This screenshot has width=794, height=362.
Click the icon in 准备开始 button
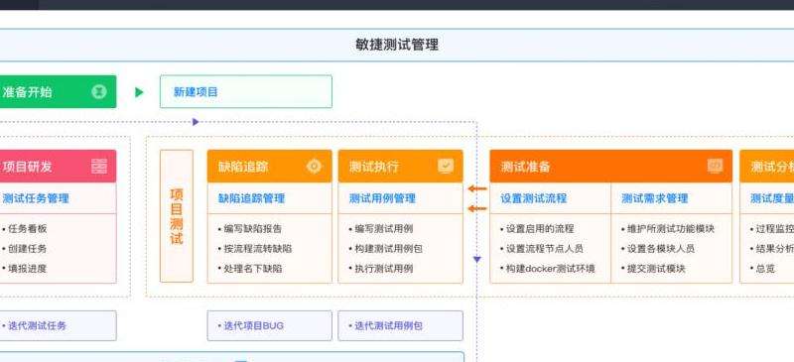click(99, 91)
